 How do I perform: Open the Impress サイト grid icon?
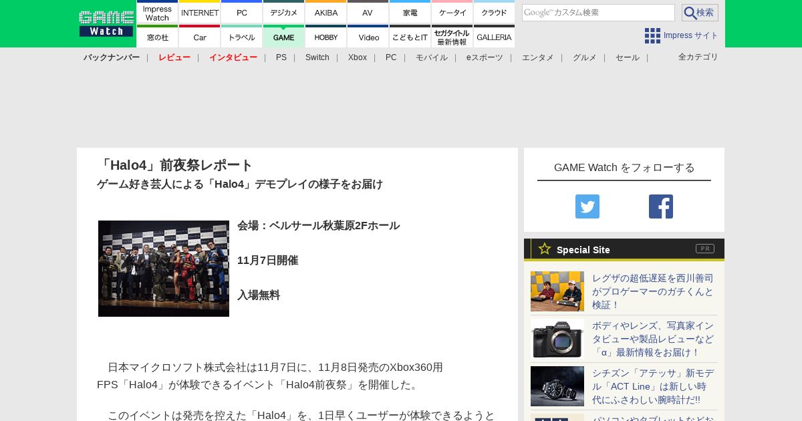tap(652, 35)
